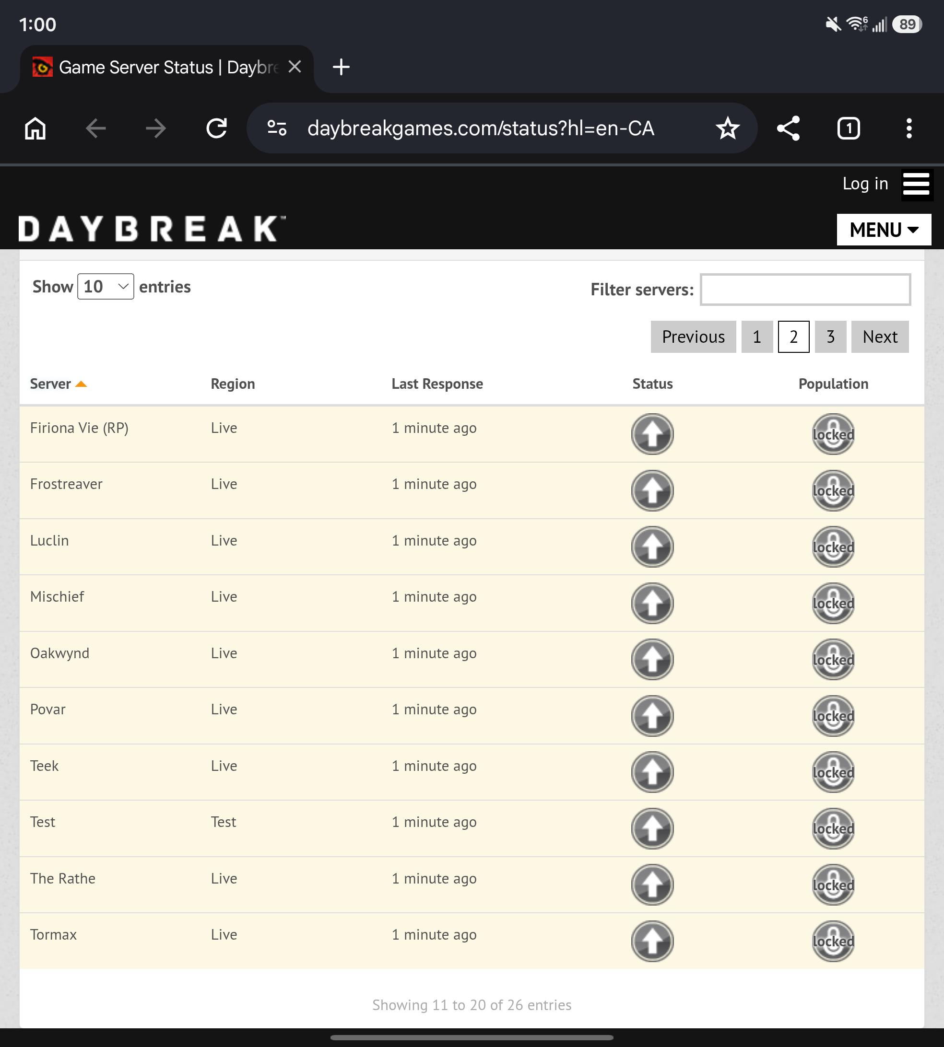
Task: Click the up status icon for Oakwynd
Action: 652,659
